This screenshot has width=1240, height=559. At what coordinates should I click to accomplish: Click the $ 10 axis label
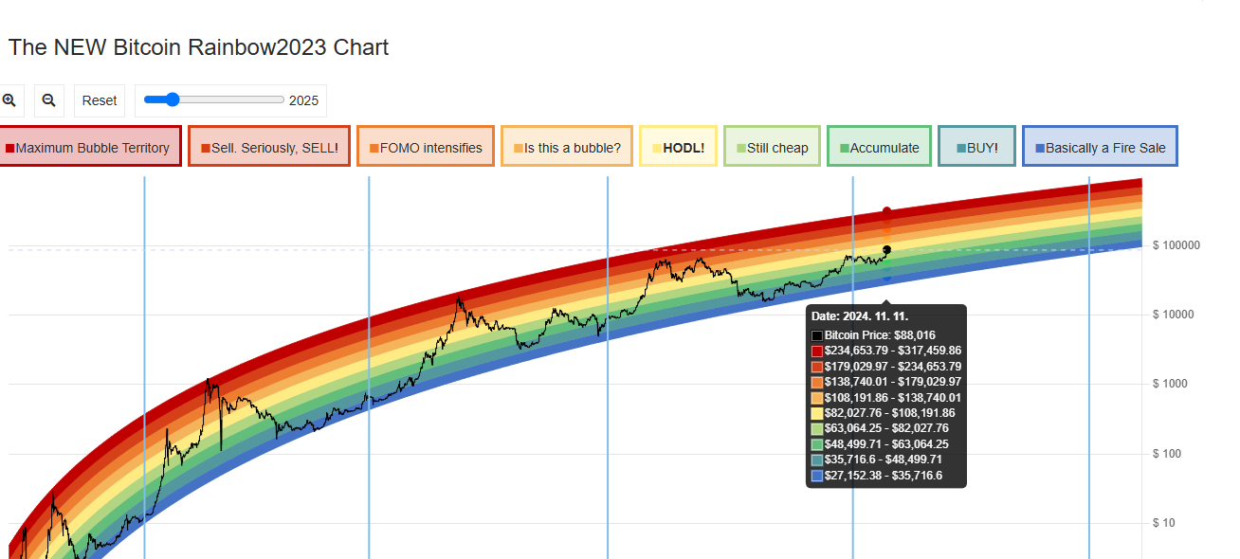(x=1165, y=523)
